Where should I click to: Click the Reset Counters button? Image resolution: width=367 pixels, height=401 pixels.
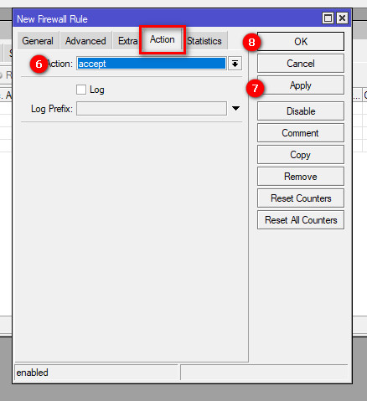301,198
